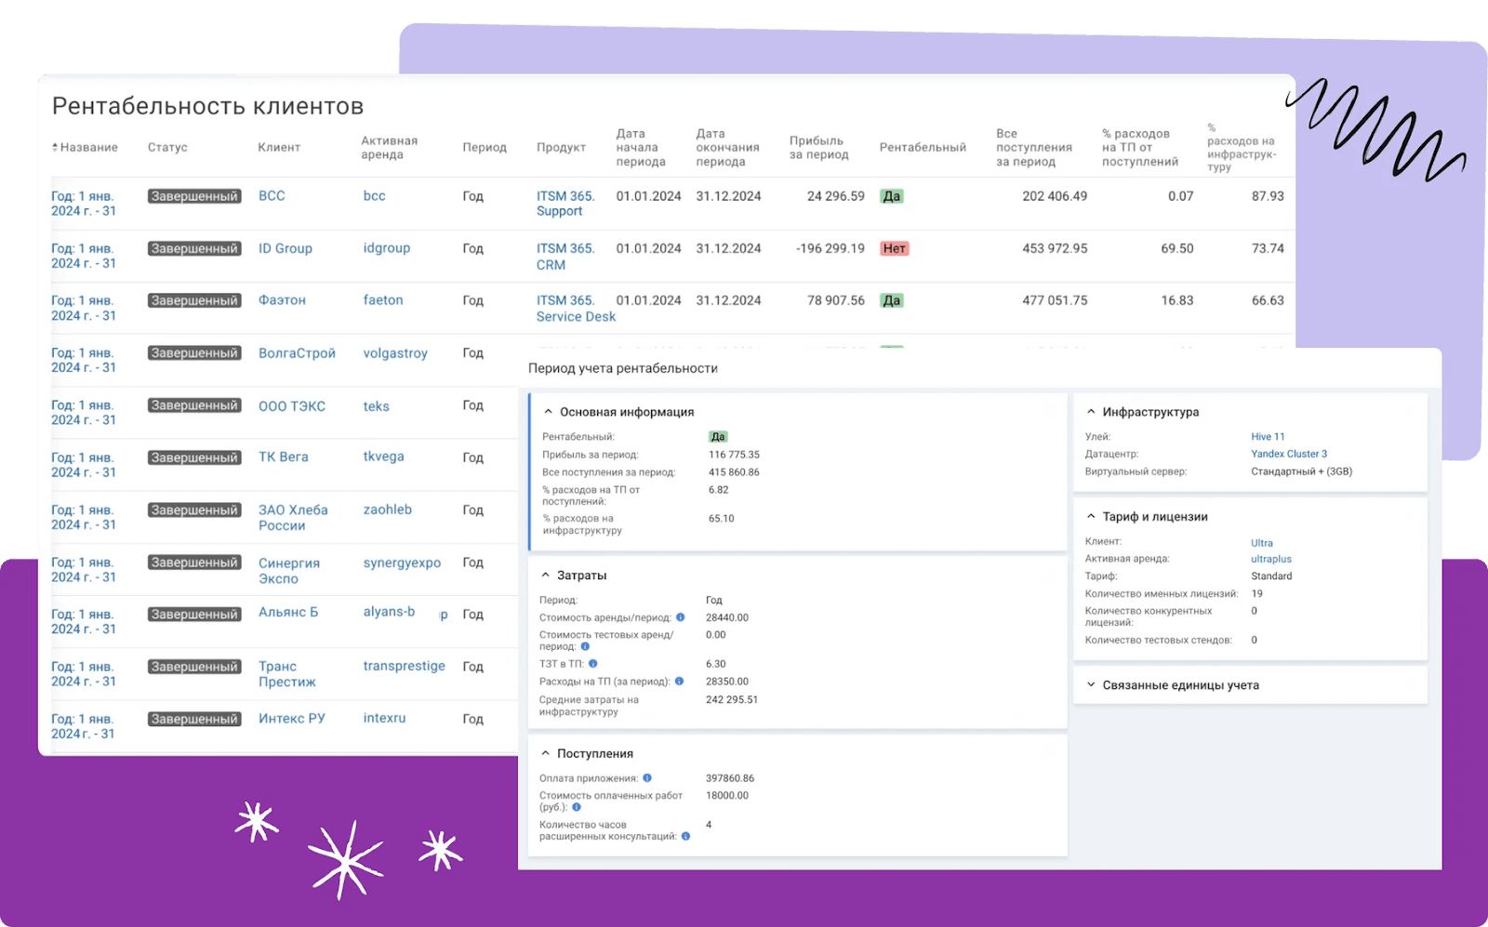Screen dimensions: 1488x927
Task: Click the sort arrow beside Название header
Action: tap(55, 148)
